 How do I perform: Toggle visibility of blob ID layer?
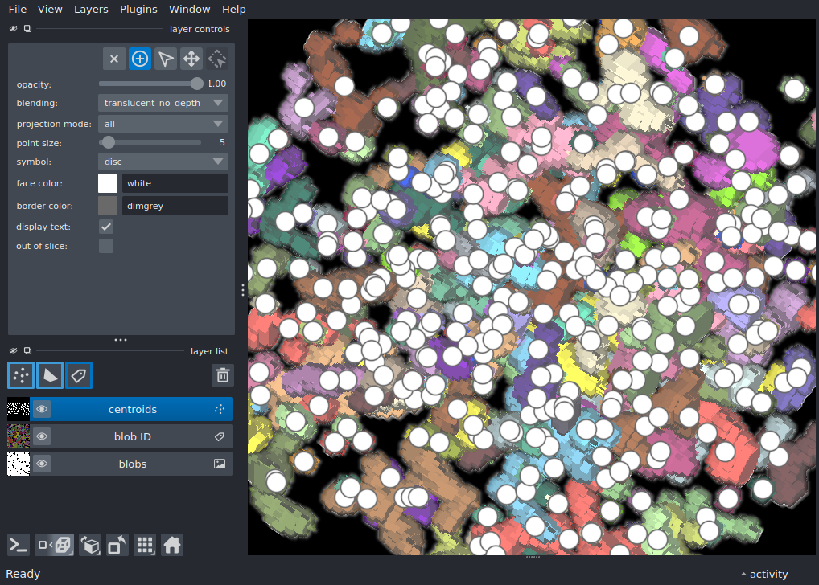point(42,437)
